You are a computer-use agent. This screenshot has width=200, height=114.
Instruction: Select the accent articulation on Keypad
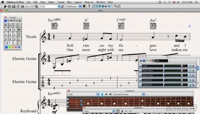(10, 25)
